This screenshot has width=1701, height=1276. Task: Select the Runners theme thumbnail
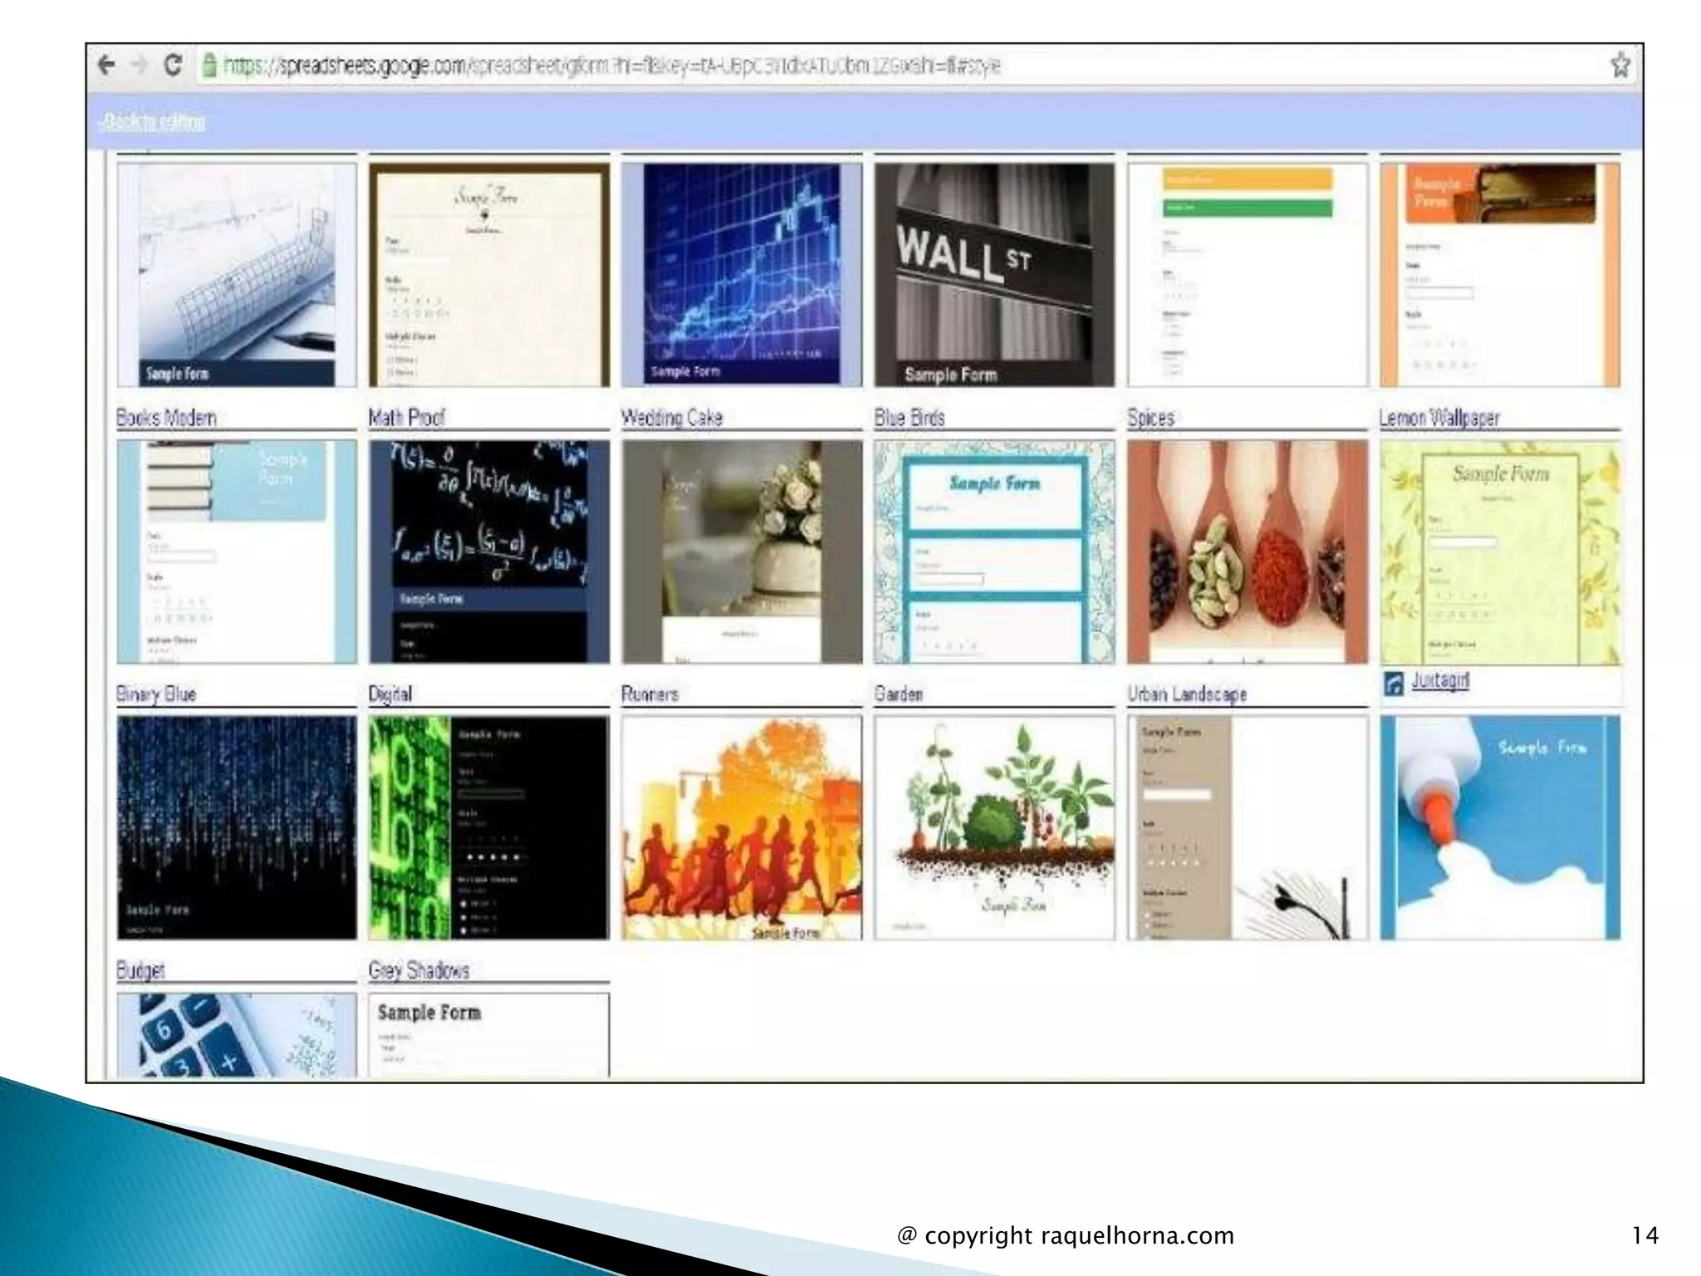coord(742,827)
